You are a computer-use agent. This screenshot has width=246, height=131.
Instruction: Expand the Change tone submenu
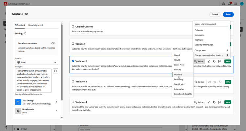point(211,50)
